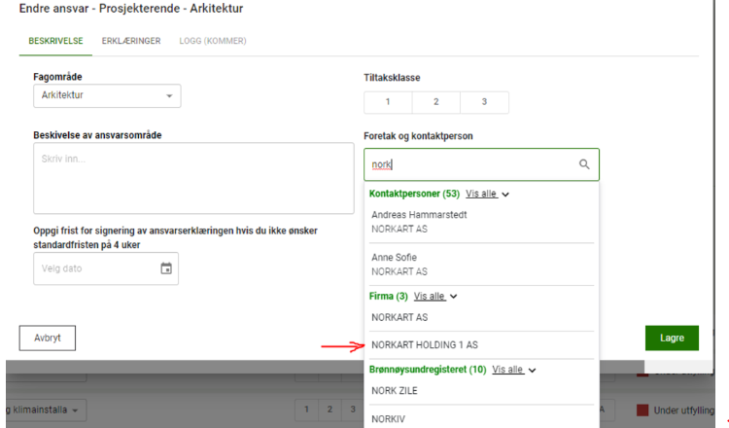Choose NORKART HOLDING 1 AS from list

click(425, 344)
